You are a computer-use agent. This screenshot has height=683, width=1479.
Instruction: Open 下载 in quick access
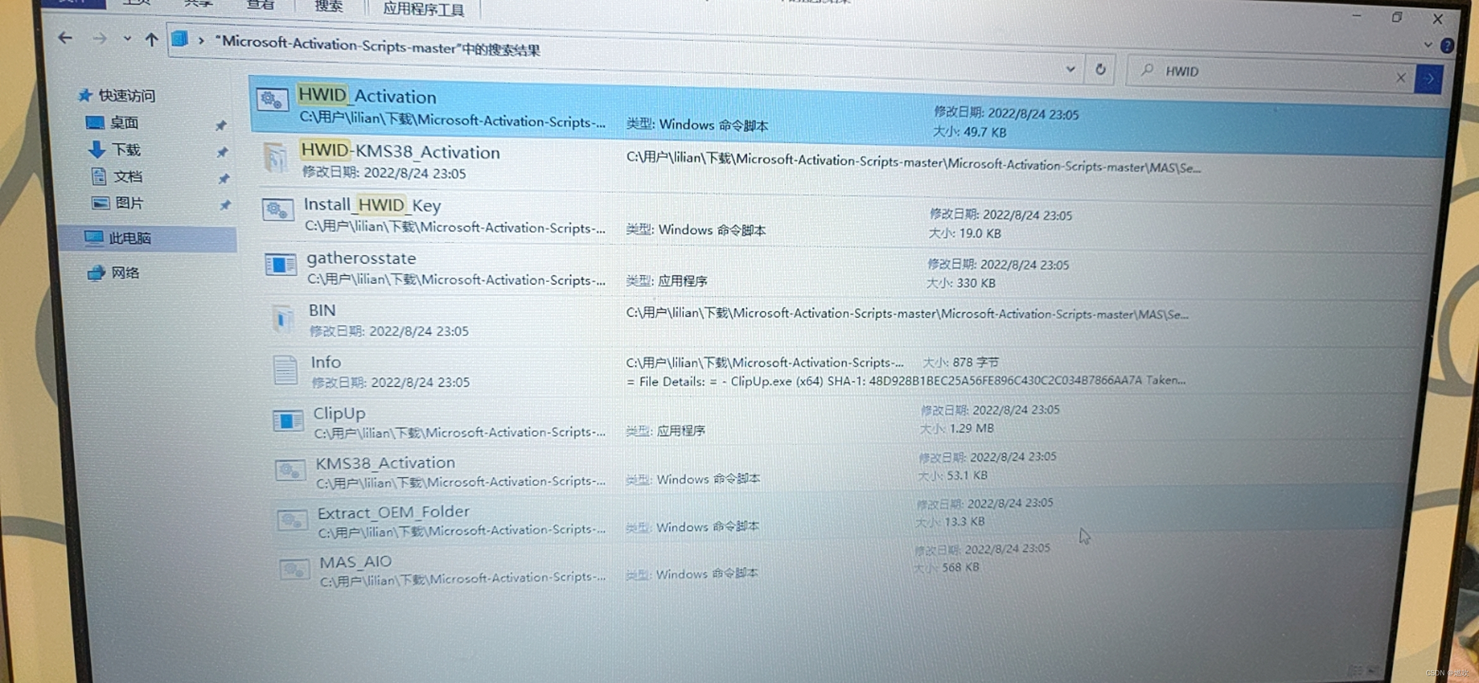click(x=126, y=150)
